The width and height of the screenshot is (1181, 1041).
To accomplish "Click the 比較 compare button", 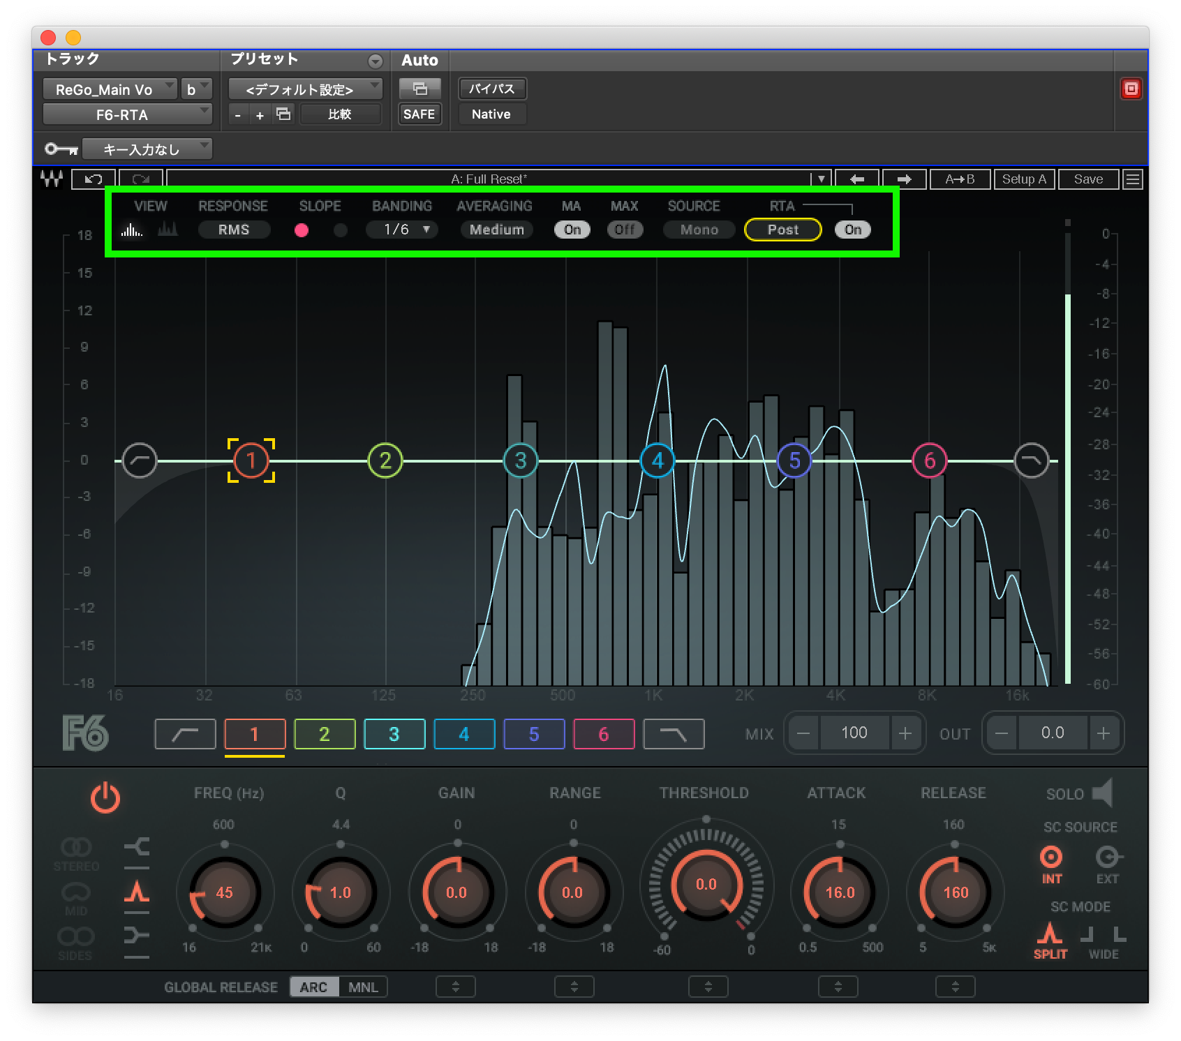I will (x=341, y=114).
